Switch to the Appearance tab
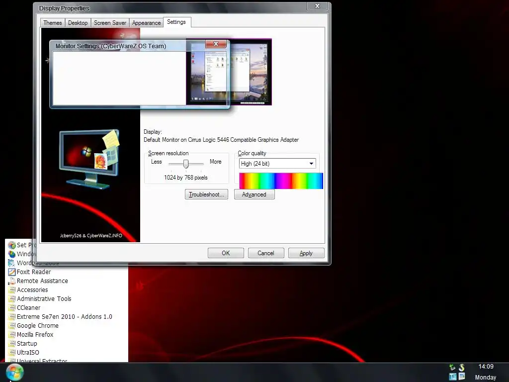Image resolution: width=509 pixels, height=382 pixels. 147,23
